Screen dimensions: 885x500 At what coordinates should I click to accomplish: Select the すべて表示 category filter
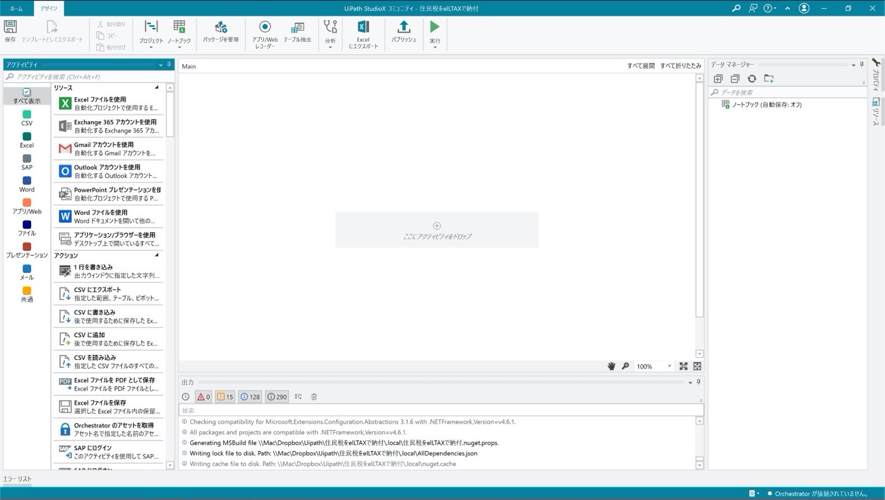[x=27, y=96]
